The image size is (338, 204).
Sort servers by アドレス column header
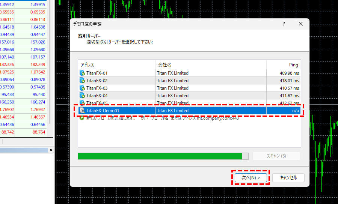(117, 65)
